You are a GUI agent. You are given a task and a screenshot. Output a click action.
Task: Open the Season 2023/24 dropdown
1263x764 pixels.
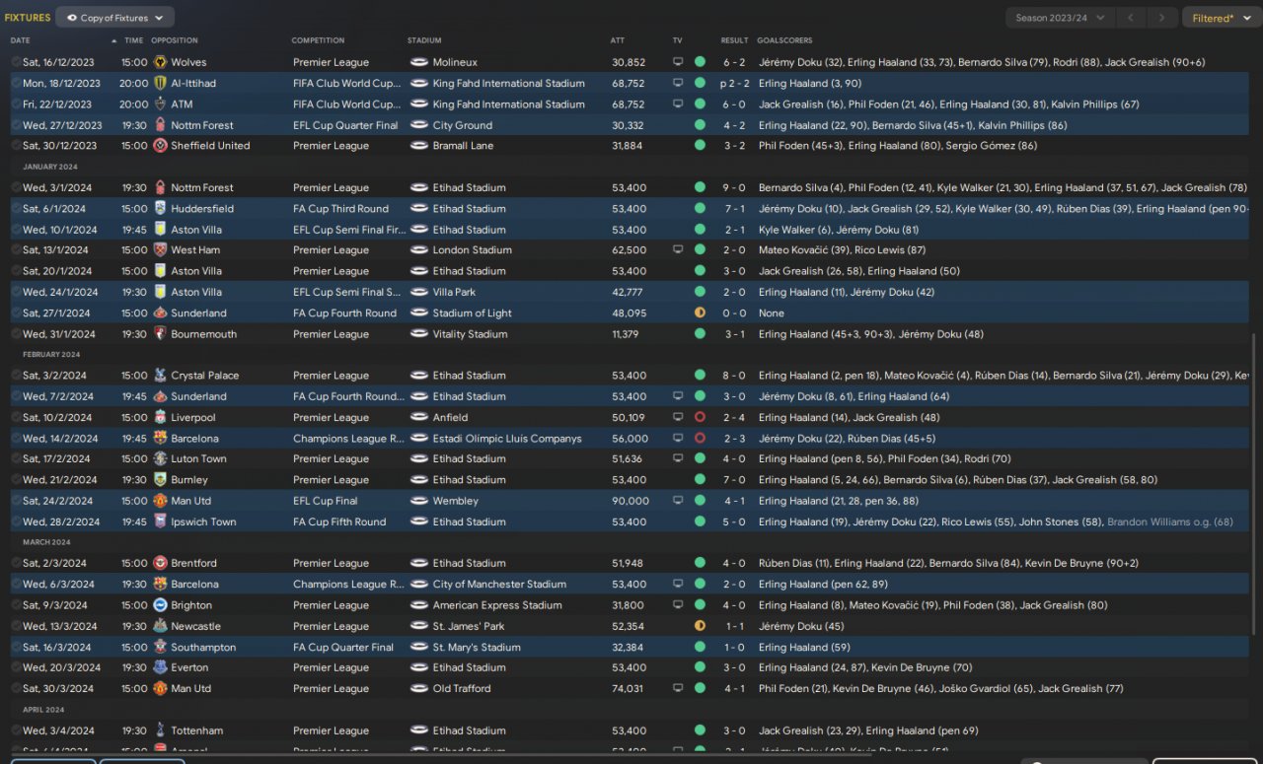[x=1061, y=18]
